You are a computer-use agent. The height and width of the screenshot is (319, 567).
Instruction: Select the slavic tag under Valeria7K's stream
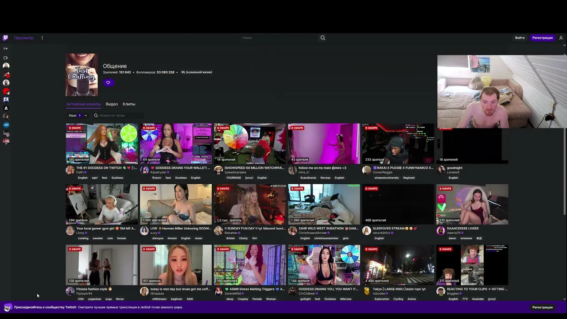(452, 238)
